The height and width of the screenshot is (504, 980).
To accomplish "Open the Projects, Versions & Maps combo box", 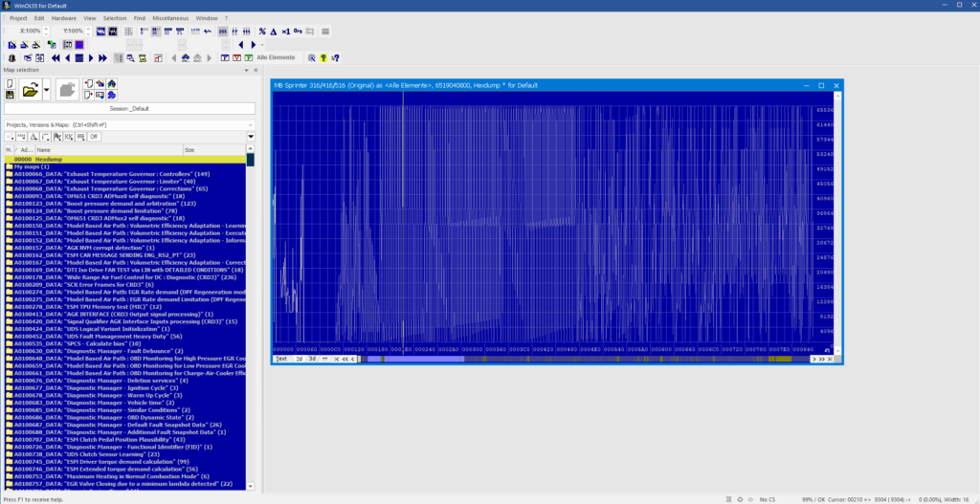I will click(129, 125).
